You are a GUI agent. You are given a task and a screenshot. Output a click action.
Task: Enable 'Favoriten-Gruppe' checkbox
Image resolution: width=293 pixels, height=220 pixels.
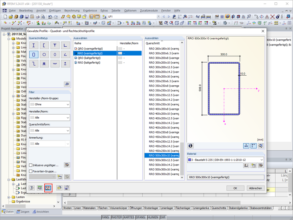pyautogui.click(x=30, y=171)
